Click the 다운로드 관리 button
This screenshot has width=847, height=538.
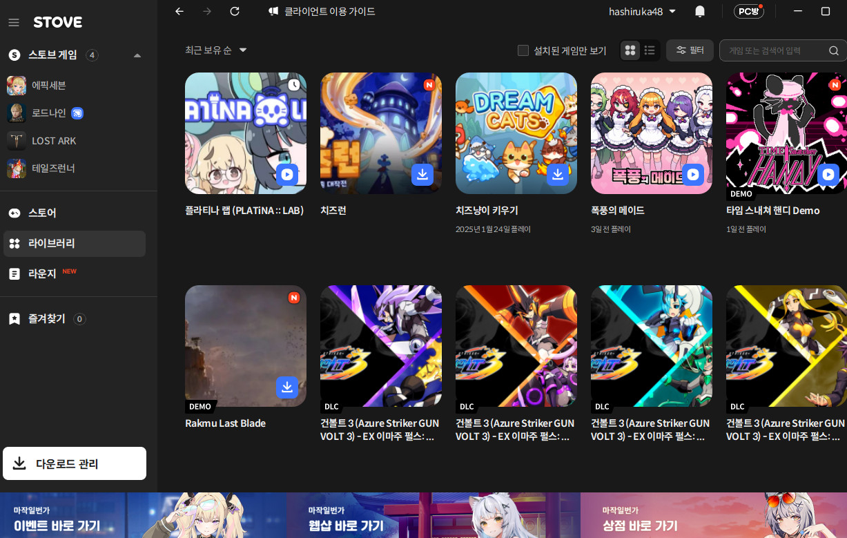(x=75, y=463)
